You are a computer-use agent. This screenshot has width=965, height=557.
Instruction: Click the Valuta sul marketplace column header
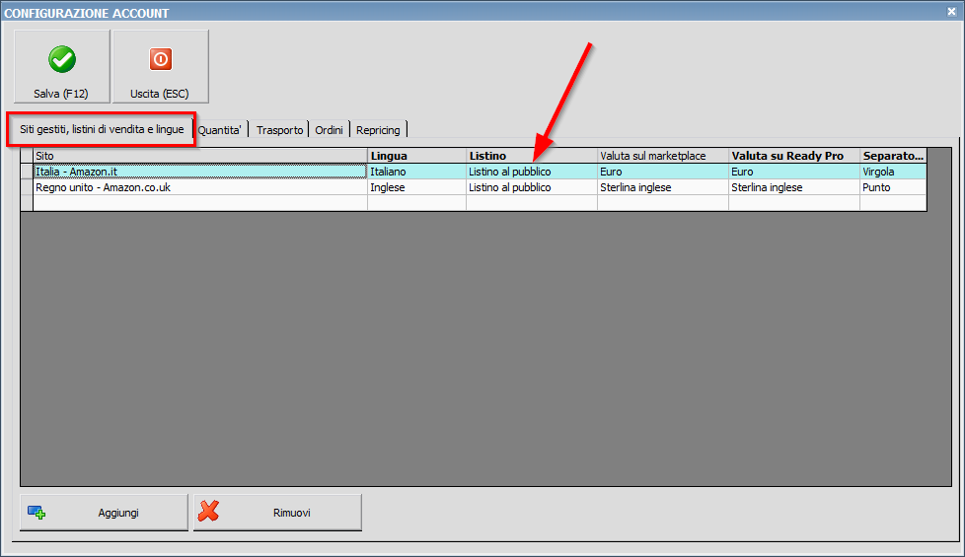(x=663, y=156)
